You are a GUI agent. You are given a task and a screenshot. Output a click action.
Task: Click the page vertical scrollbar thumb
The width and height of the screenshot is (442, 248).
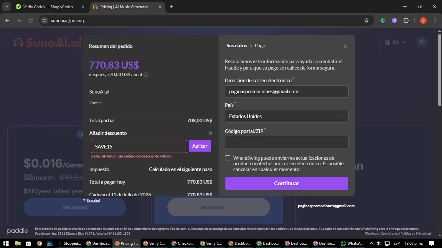pyautogui.click(x=440, y=70)
